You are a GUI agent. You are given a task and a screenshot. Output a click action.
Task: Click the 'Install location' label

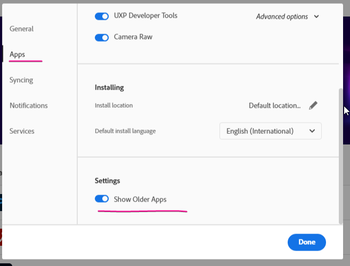(x=113, y=106)
